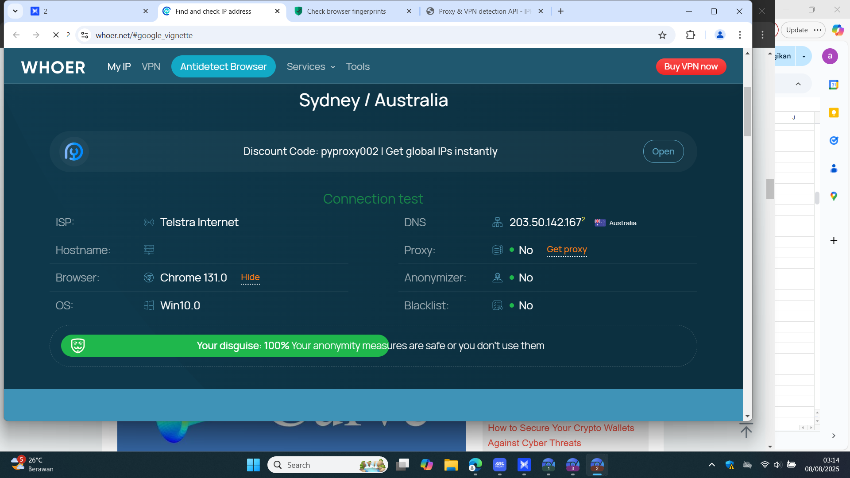This screenshot has height=478, width=850.
Task: Open the tab search dropdown arrow
Action: 15,11
